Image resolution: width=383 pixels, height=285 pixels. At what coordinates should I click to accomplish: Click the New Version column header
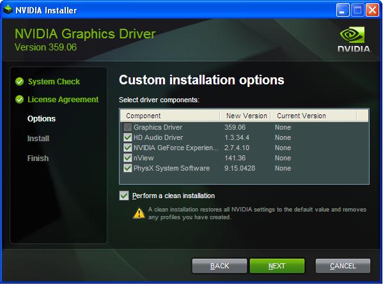[x=246, y=116]
